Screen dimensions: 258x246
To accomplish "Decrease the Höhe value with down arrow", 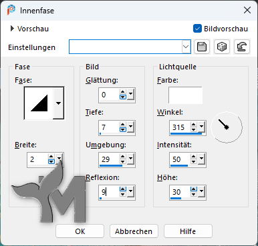I will [194, 195].
